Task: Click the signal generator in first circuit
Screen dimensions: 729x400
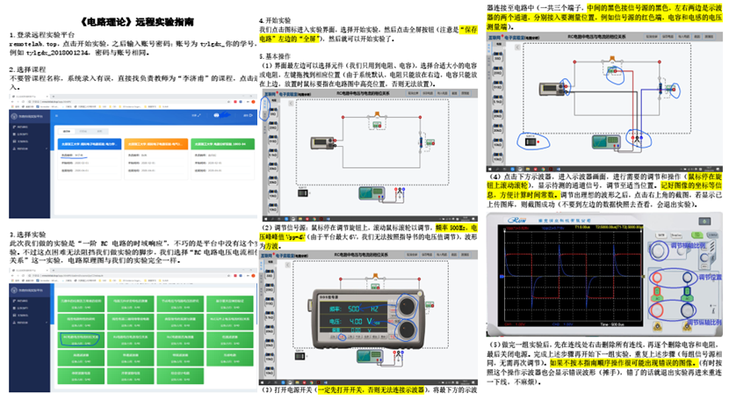Action: (322, 141)
